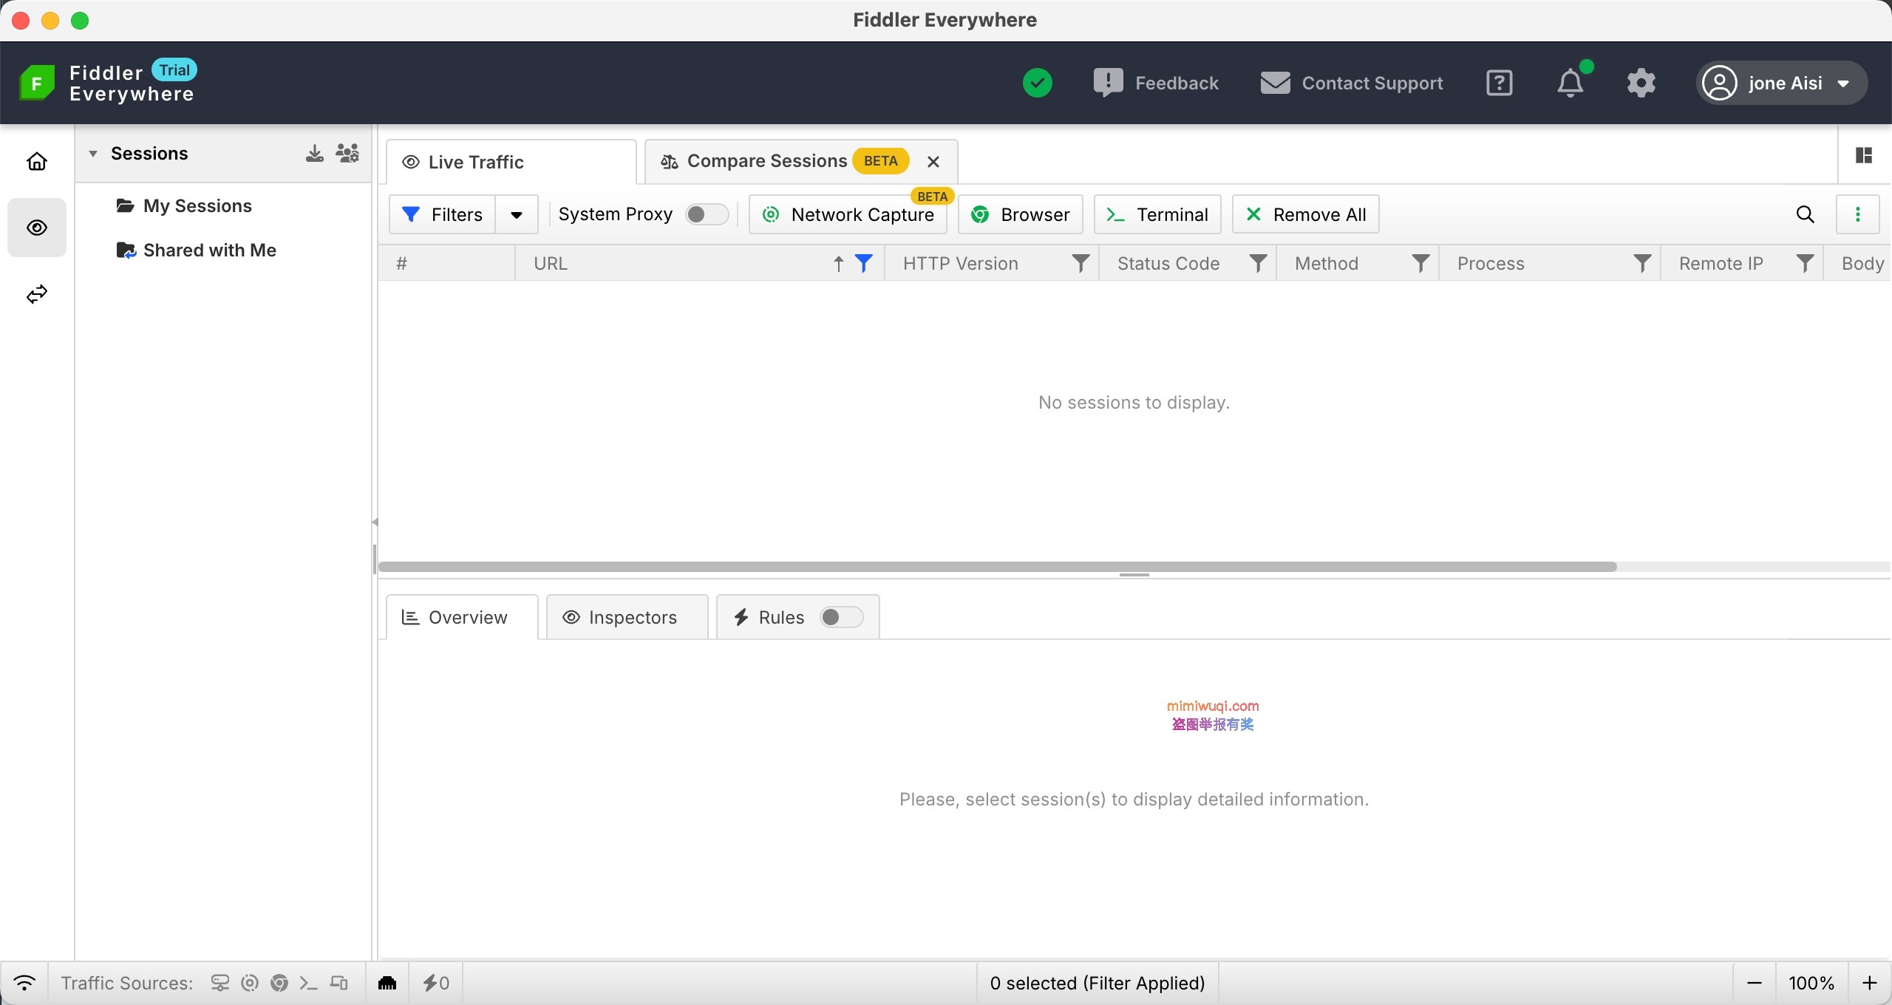This screenshot has width=1892, height=1005.
Task: Click Remove All sessions
Action: (1306, 214)
